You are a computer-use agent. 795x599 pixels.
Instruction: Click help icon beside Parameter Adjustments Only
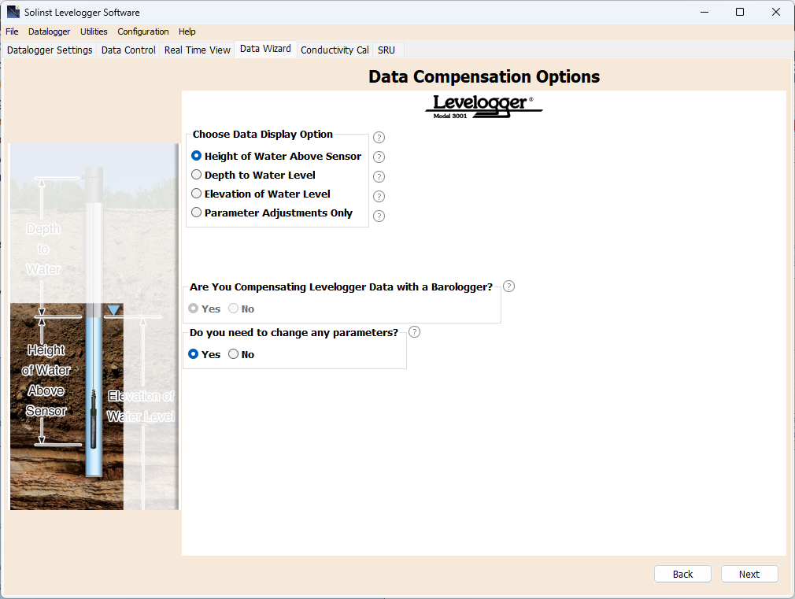pos(379,216)
